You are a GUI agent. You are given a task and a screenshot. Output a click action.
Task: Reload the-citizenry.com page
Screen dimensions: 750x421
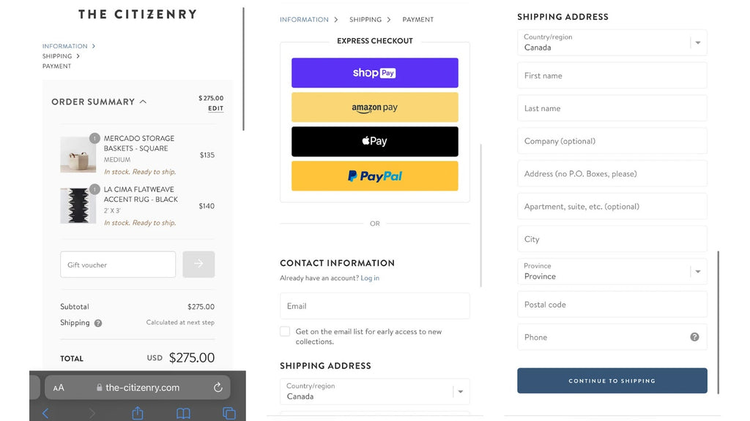tap(218, 387)
